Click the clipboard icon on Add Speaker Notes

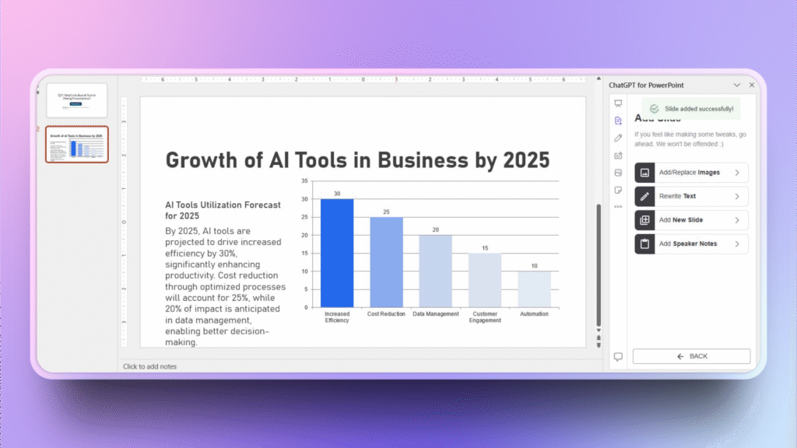(645, 243)
